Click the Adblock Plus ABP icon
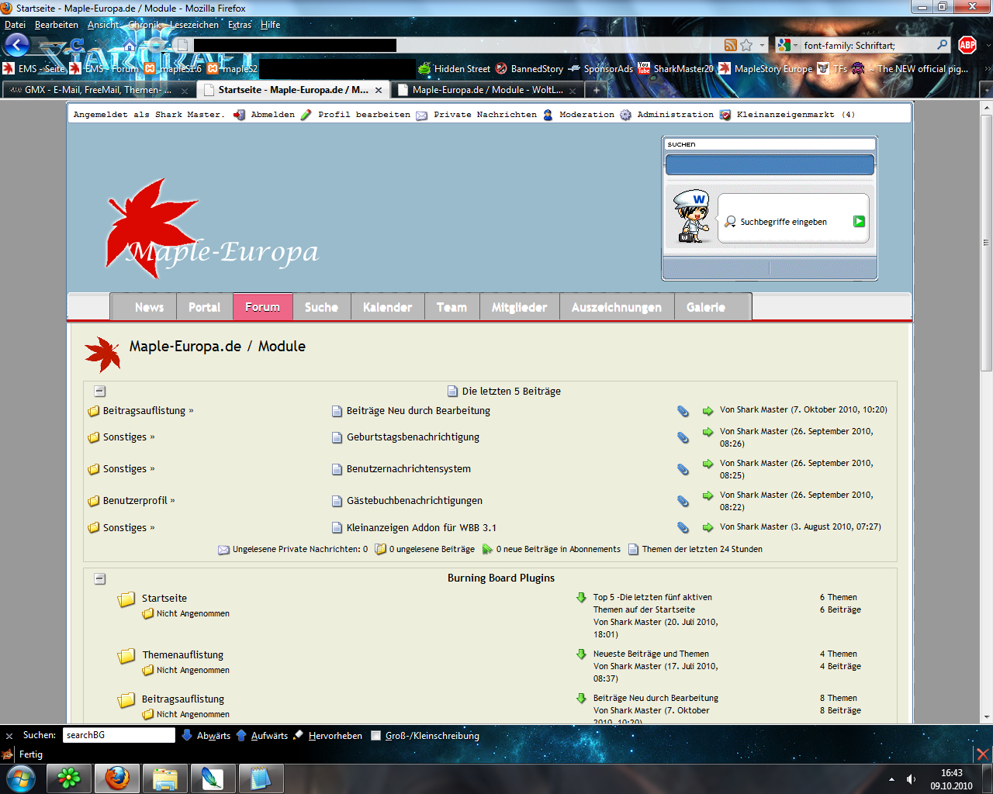The width and height of the screenshot is (993, 794). coord(967,45)
